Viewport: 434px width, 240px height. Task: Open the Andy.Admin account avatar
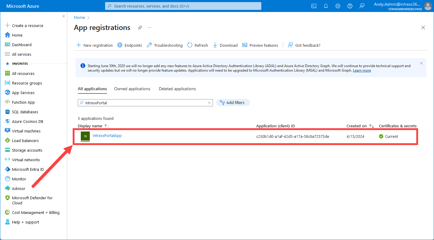(428, 6)
